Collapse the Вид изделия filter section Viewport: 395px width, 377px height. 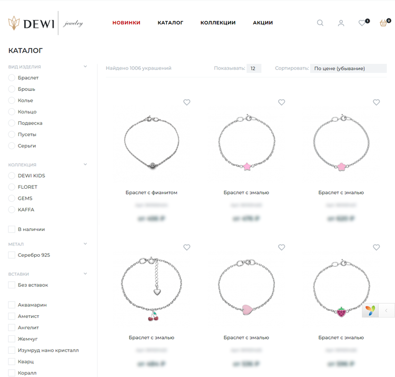pyautogui.click(x=85, y=67)
